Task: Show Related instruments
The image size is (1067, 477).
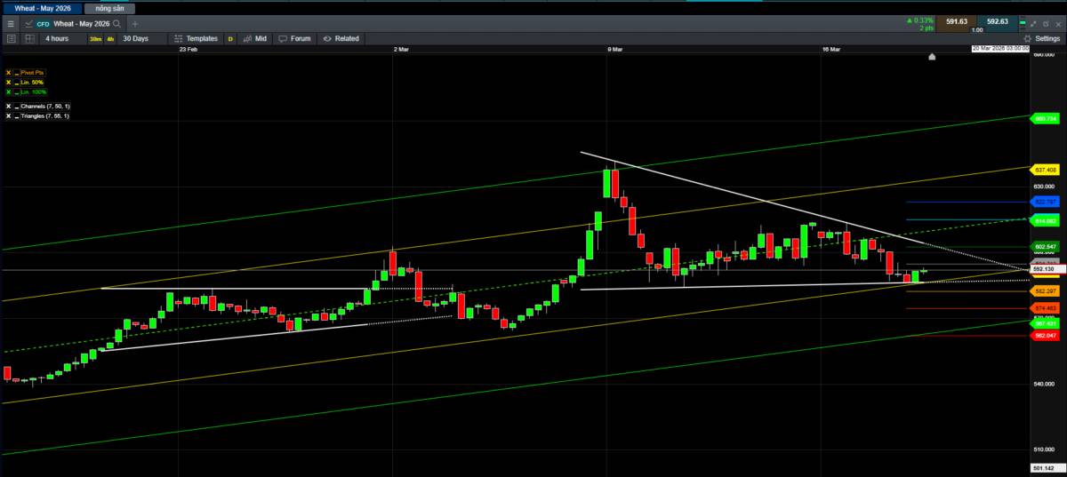Action: [341, 38]
